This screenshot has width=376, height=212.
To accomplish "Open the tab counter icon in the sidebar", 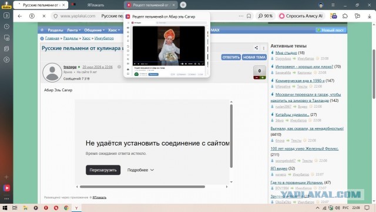I will pos(6,15).
